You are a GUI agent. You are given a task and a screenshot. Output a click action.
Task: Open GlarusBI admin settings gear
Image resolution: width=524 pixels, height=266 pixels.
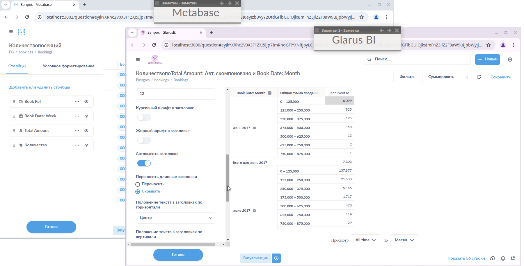(x=510, y=60)
